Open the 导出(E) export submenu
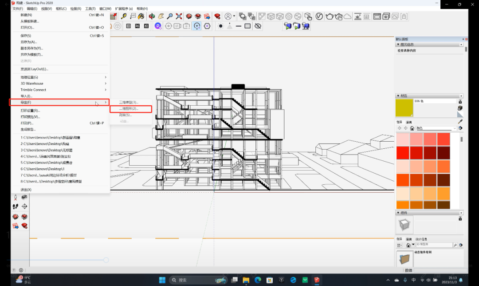Viewport: 479px width, 286px height. [x=59, y=102]
